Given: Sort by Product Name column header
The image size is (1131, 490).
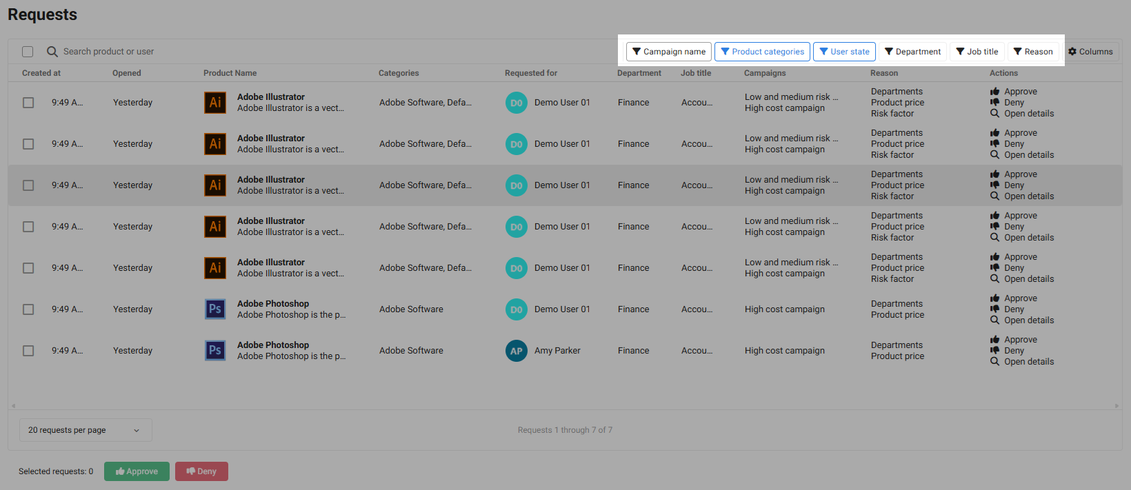Looking at the screenshot, I should pyautogui.click(x=230, y=73).
